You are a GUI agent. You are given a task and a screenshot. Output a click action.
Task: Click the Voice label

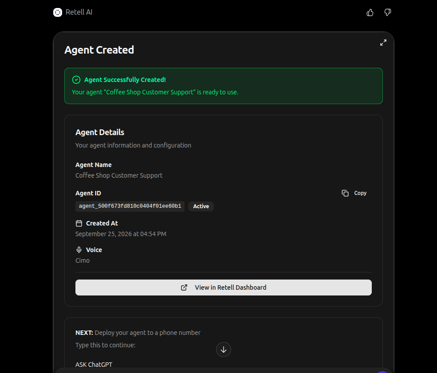[x=94, y=250]
